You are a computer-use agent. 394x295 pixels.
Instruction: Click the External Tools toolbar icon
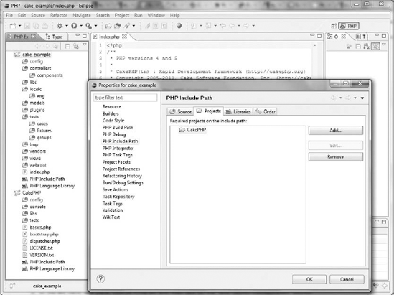coord(89,26)
